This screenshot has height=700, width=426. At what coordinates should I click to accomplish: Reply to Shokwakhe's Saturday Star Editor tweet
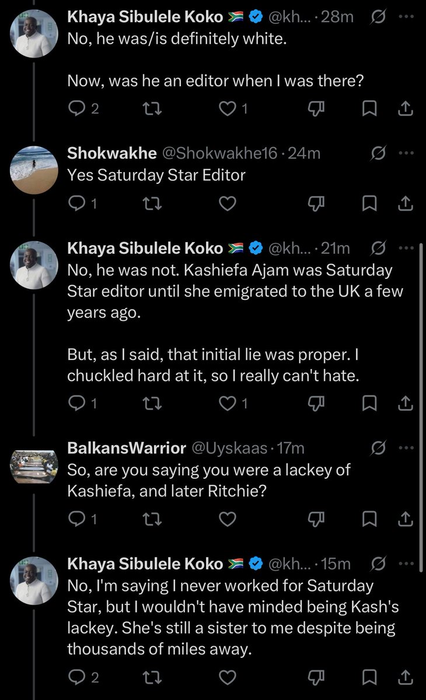[82, 203]
